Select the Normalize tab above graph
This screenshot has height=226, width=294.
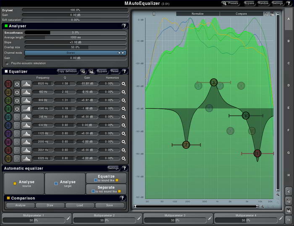click(197, 14)
